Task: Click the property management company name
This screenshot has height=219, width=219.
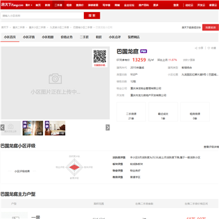Action: pos(146,88)
